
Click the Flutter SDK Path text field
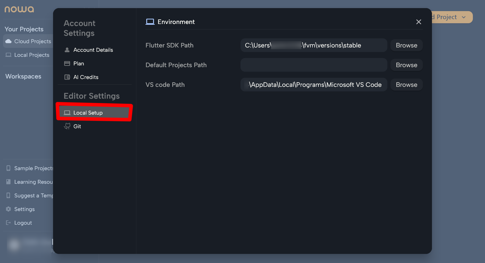pyautogui.click(x=313, y=45)
